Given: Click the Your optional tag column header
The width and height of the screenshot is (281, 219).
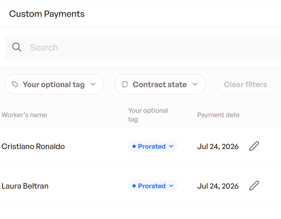Looking at the screenshot, I should tap(148, 115).
